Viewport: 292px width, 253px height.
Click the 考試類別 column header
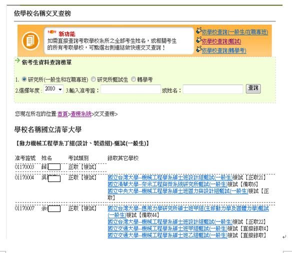pos(78,158)
